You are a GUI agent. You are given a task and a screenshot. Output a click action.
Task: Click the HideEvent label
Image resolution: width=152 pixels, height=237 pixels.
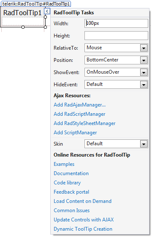[65, 85]
